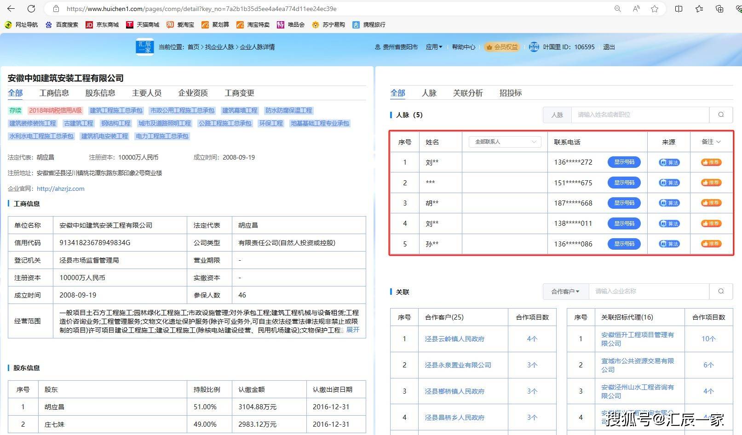742x435 pixels.
Task: Open the 天猫商城 bookmark
Action: pyautogui.click(x=143, y=25)
